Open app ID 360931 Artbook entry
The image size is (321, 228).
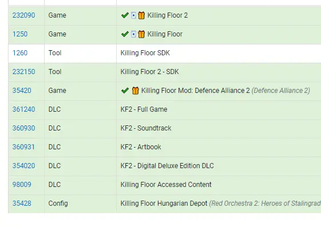[23, 147]
